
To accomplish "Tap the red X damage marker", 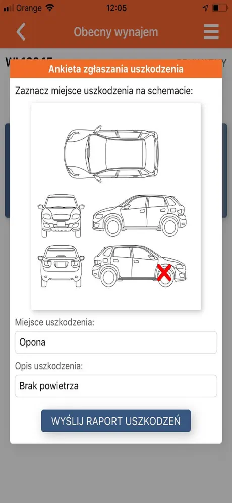I will pyautogui.click(x=164, y=273).
